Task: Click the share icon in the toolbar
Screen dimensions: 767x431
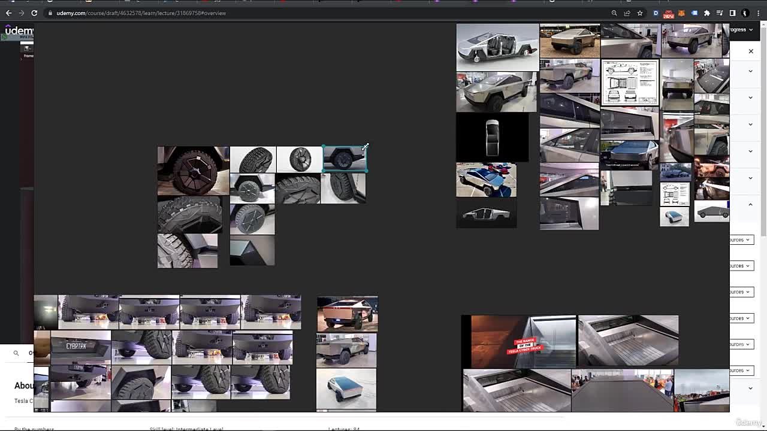Action: (626, 13)
